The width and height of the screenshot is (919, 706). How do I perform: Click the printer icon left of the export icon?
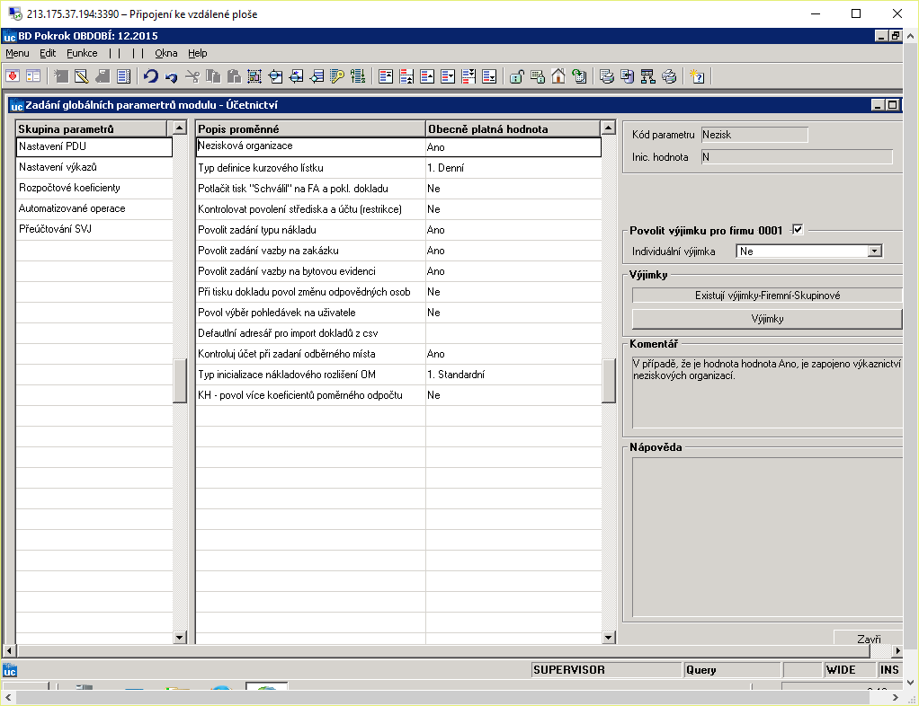(607, 76)
